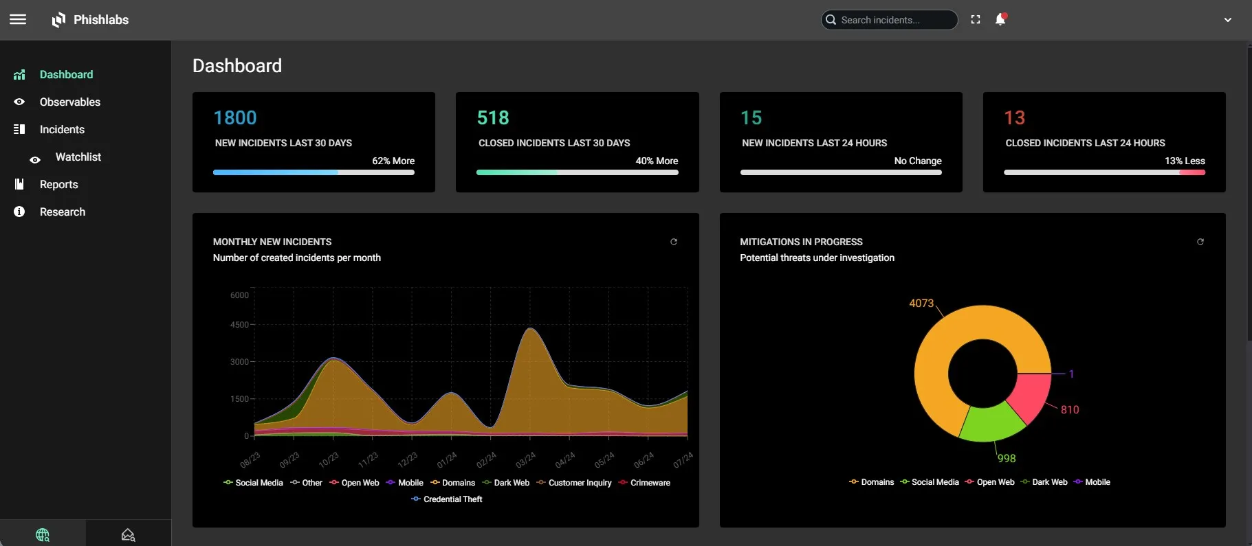Toggle the Credential Theft legend series

pos(447,499)
